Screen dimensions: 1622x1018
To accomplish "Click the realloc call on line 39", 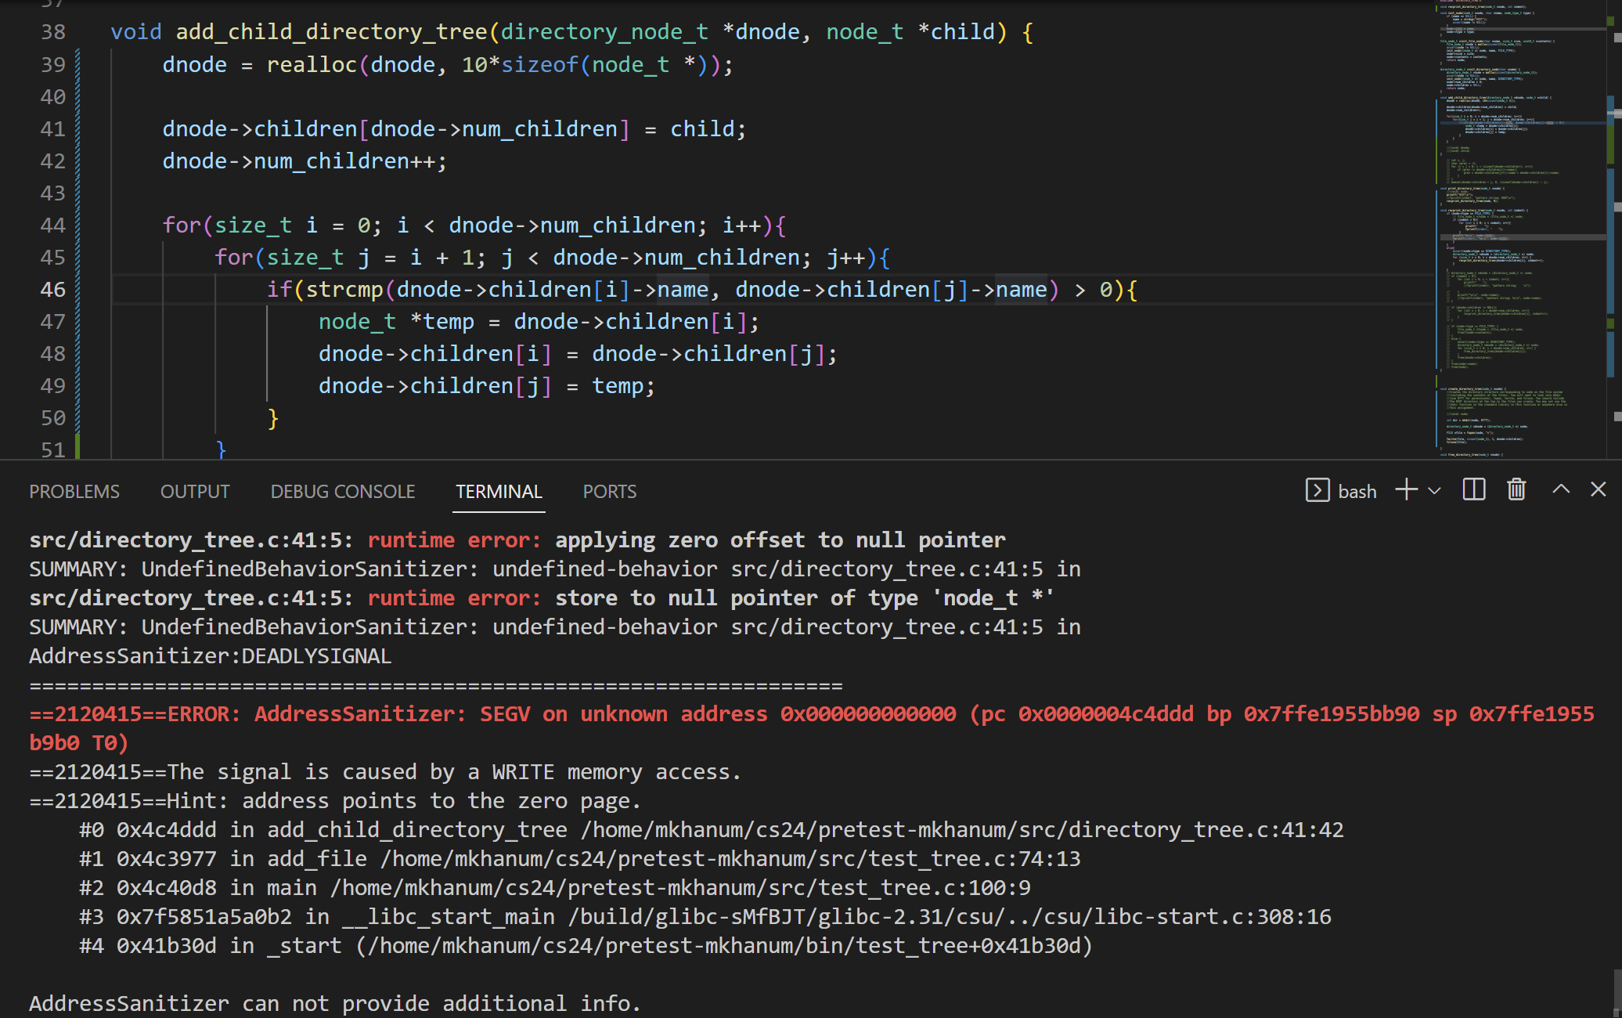I will (311, 65).
